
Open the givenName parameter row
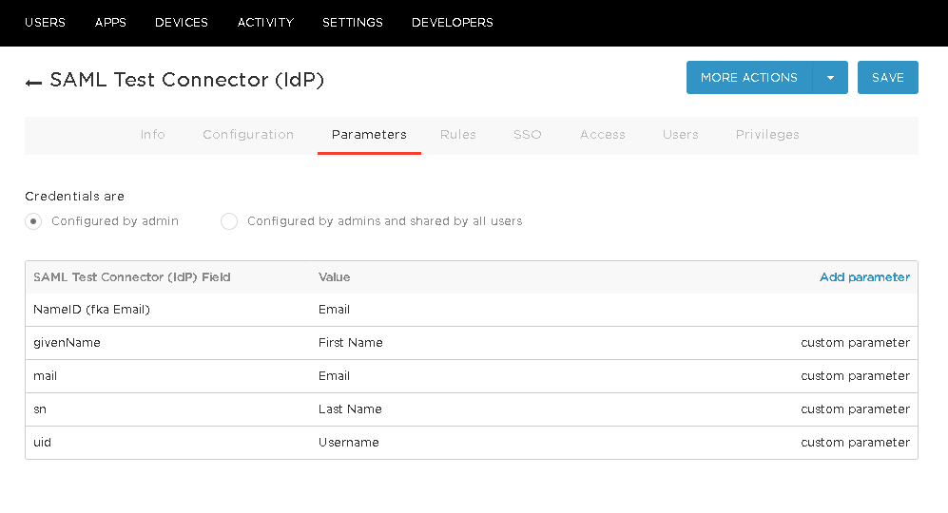pyautogui.click(x=67, y=343)
